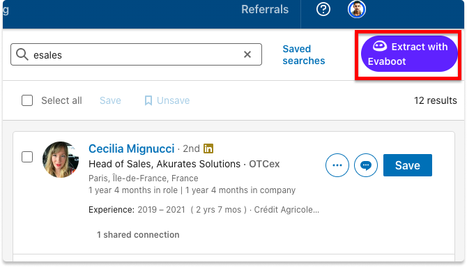Click the Save bulk action link
Viewport: 467px width, 267px height.
[110, 100]
